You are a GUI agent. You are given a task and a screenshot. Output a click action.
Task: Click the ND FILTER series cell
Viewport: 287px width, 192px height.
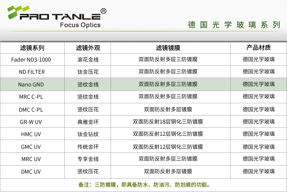click(31, 72)
